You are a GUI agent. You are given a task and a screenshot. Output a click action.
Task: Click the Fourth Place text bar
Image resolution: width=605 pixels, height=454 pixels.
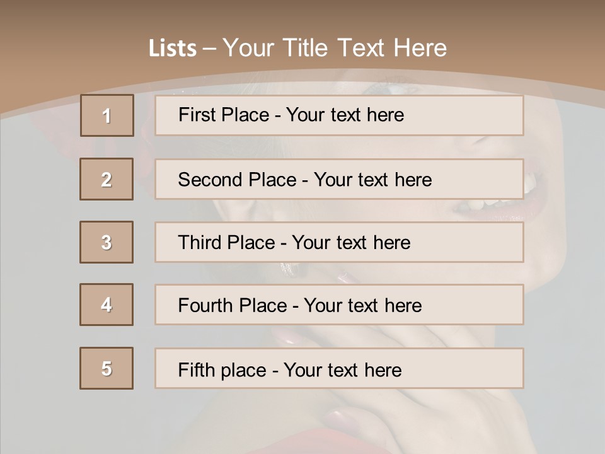(x=339, y=305)
